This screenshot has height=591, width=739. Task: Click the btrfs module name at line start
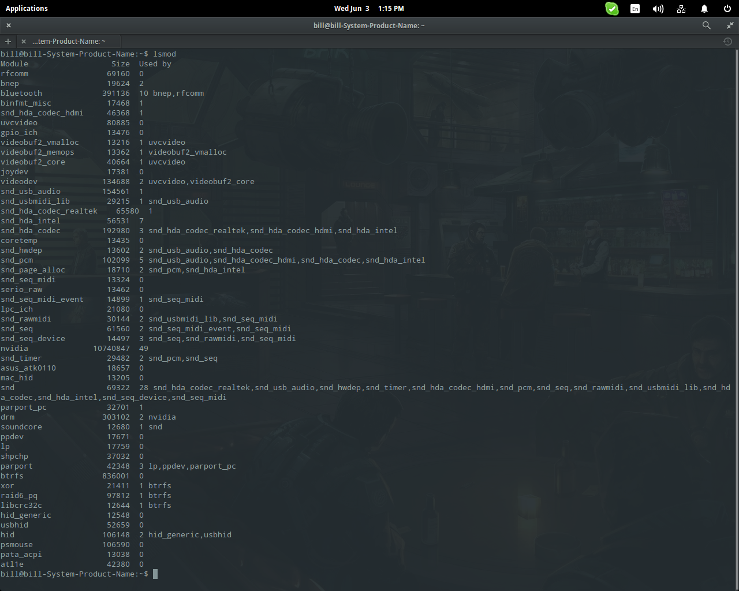(x=12, y=476)
